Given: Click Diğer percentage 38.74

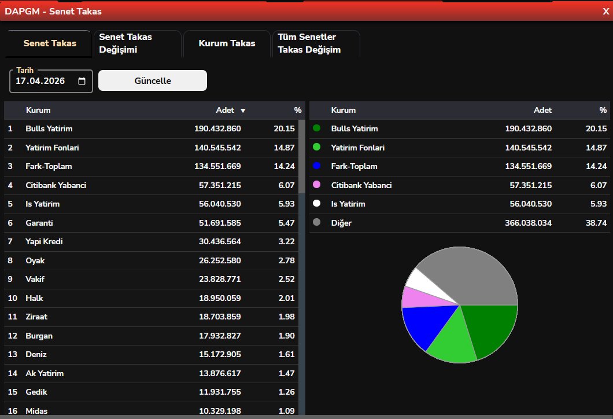Looking at the screenshot, I should tap(596, 223).
